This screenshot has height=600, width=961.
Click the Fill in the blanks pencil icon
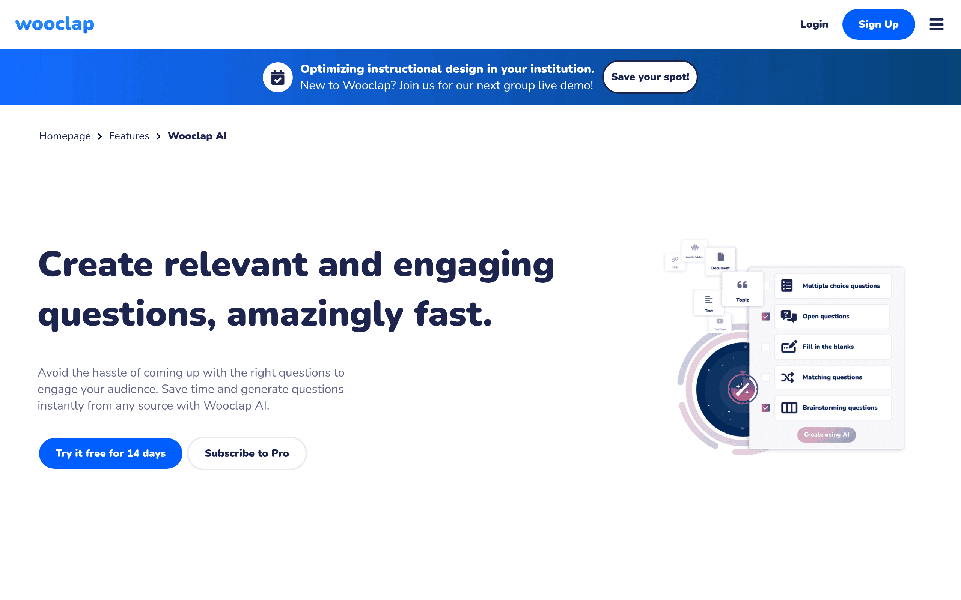pos(789,346)
